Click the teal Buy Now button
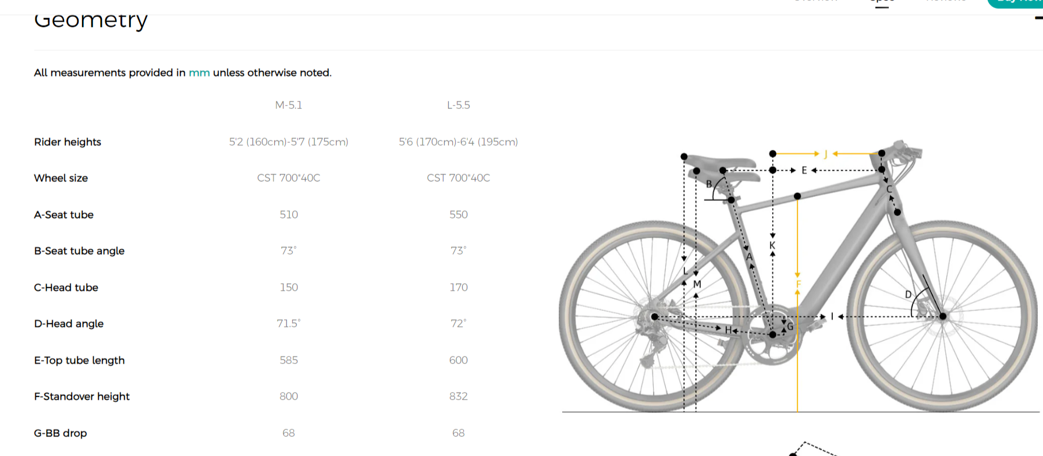This screenshot has width=1043, height=456. coord(1016,2)
